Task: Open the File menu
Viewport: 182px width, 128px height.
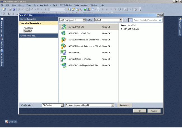Action: coord(3,5)
